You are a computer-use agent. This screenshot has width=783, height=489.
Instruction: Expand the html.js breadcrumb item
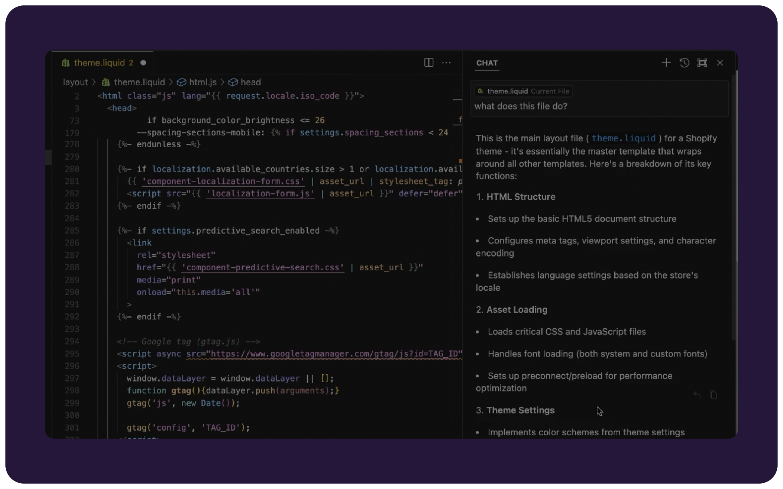pos(202,82)
